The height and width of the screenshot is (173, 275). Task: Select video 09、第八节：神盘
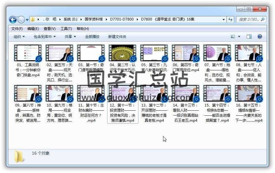click(28, 104)
